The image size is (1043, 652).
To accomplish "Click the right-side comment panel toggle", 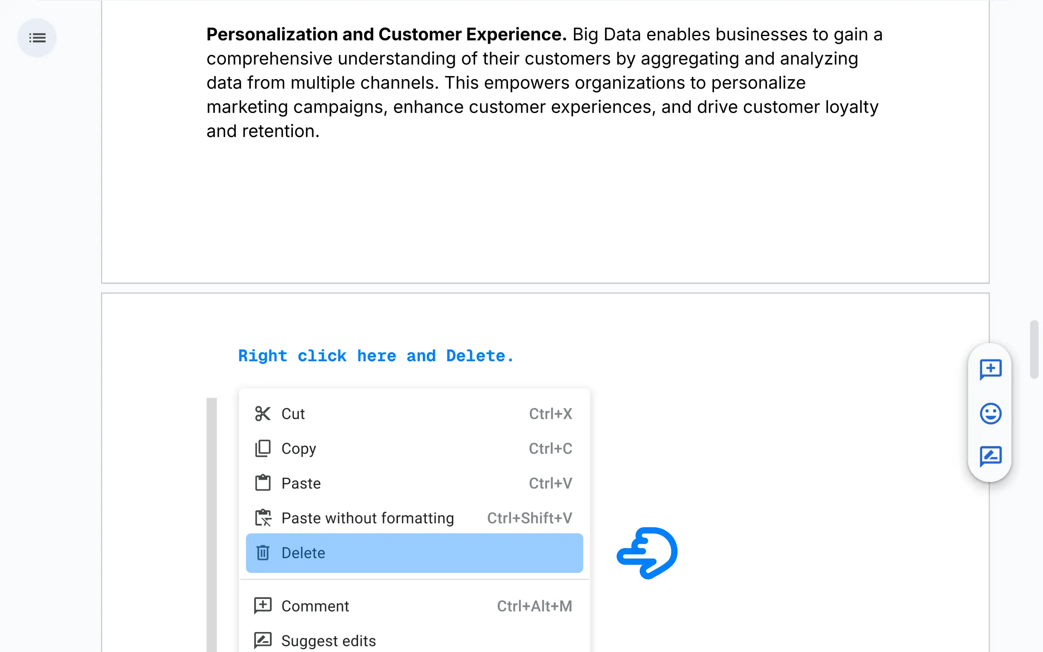I will 990,369.
